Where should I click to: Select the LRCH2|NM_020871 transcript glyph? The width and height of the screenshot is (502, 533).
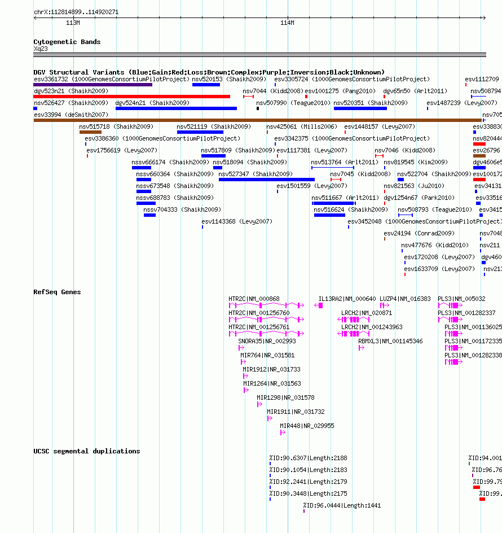354,320
